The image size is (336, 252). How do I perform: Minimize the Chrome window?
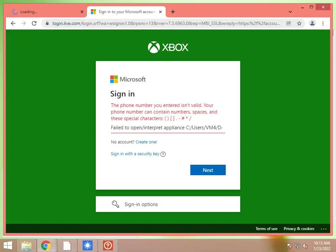tap(302, 7)
